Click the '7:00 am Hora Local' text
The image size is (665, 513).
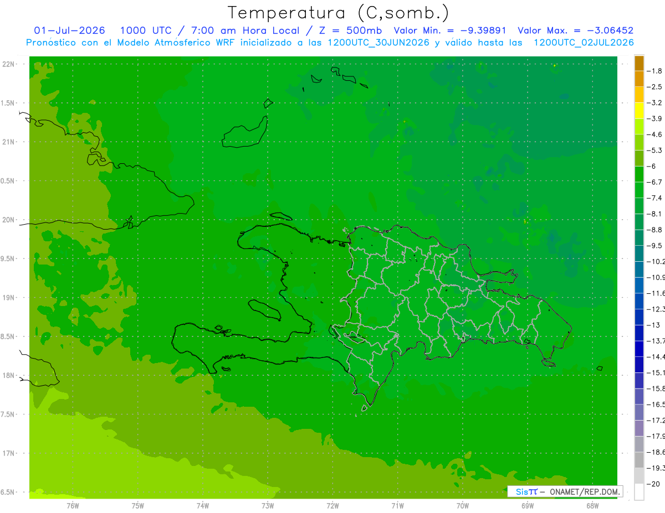click(x=245, y=30)
